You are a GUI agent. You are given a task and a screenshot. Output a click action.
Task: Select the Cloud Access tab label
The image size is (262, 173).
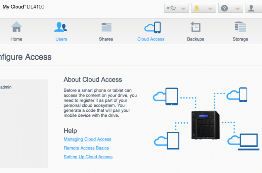point(151,39)
